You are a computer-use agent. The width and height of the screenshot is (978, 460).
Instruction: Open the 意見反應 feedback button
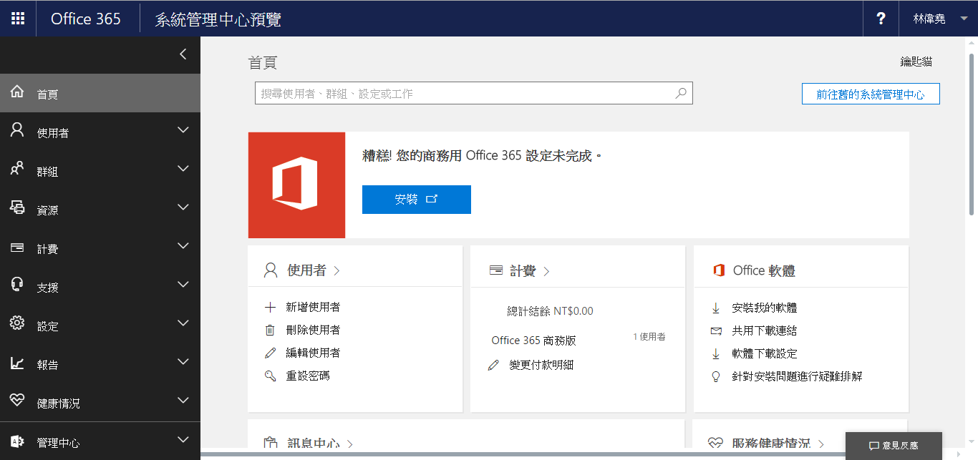click(x=894, y=446)
